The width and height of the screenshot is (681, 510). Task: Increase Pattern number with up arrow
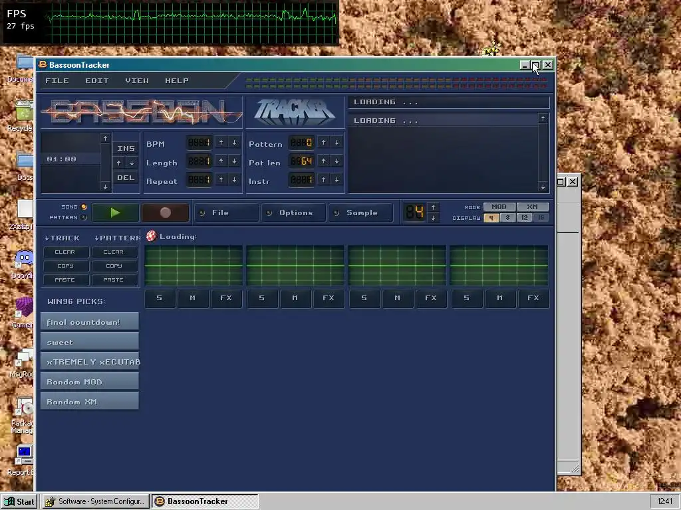[324, 143]
